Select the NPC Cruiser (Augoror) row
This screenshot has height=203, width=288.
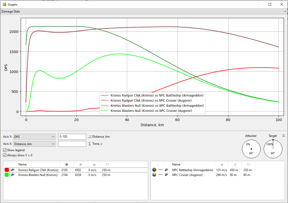click(x=218, y=175)
